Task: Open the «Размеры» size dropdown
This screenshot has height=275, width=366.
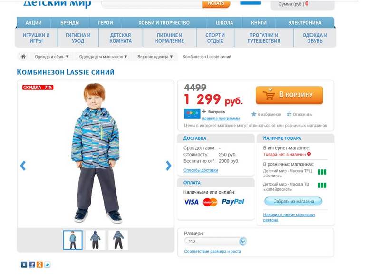Action: 215,241
